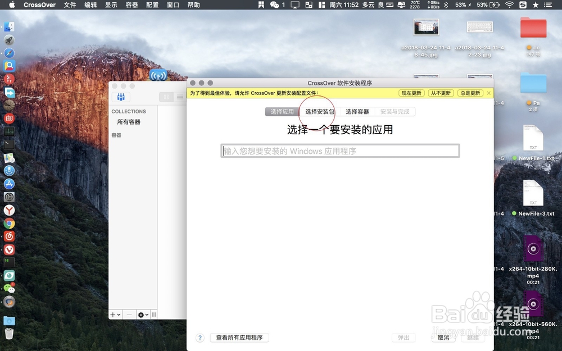Select the blue Pa folder on desktop

pyautogui.click(x=533, y=83)
